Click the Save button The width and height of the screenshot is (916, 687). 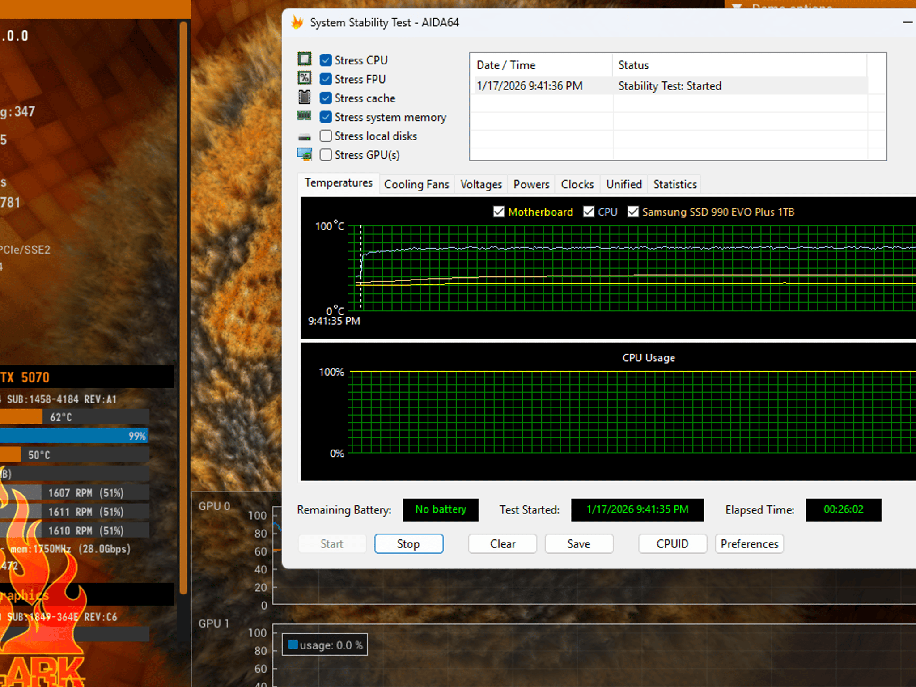579,544
